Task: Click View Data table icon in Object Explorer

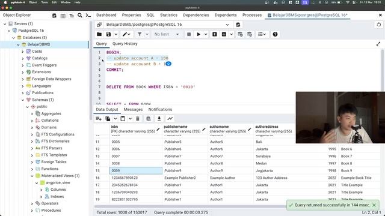Action: (63, 16)
